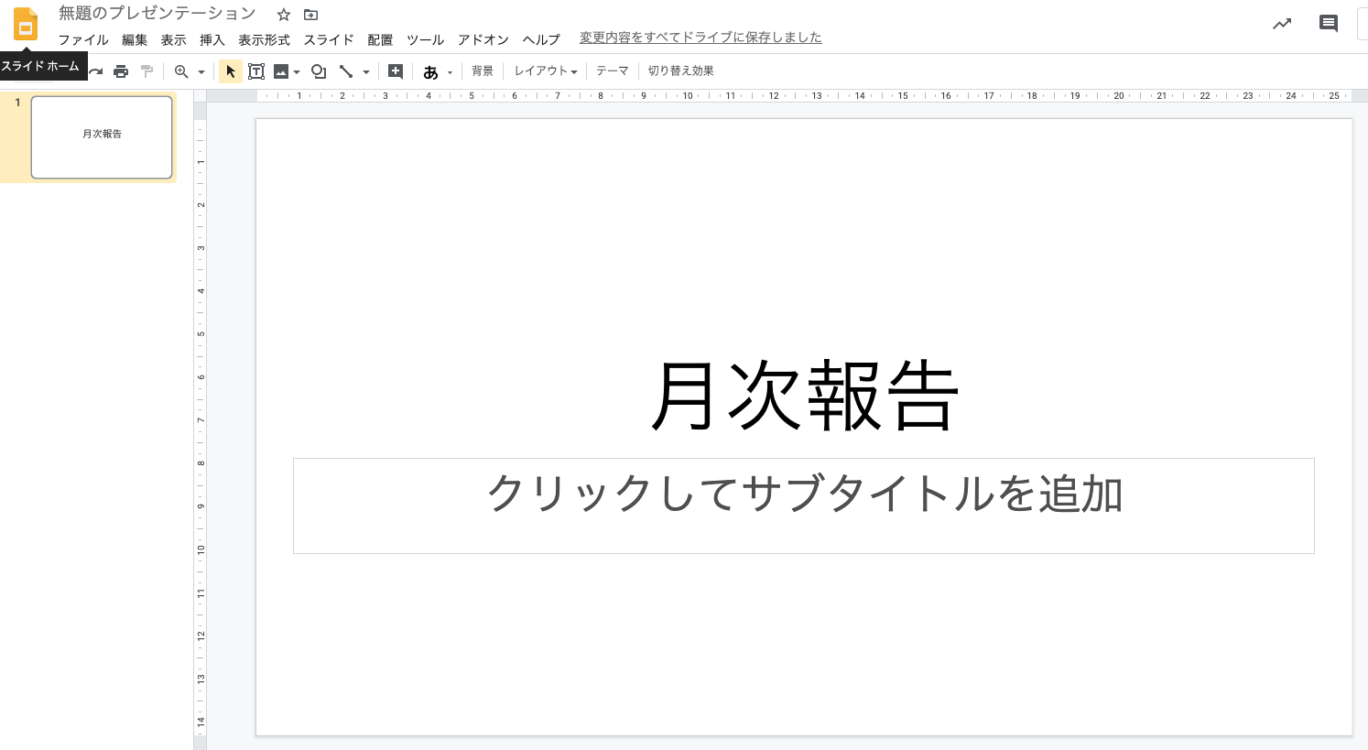This screenshot has height=750, width=1368.
Task: Click the shape tool icon
Action: (319, 71)
